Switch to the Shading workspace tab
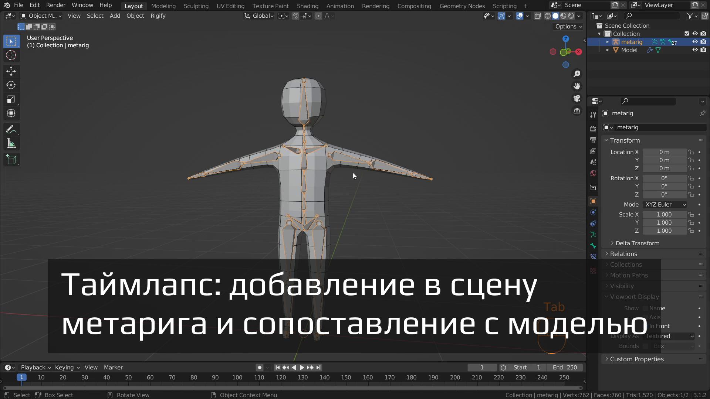 click(307, 6)
